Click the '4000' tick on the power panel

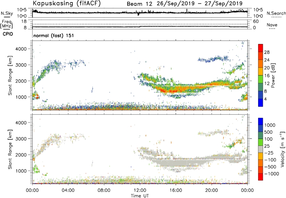[x=21, y=49]
